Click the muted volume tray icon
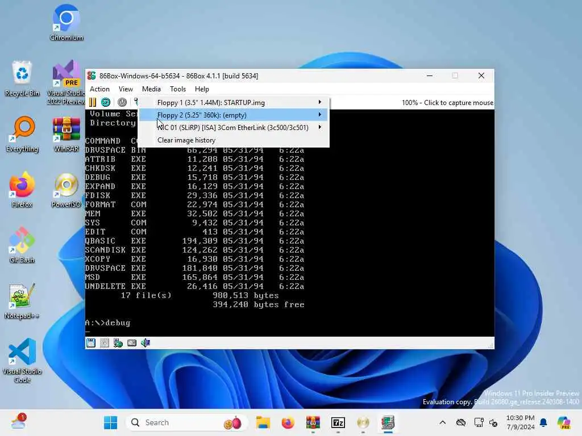The width and height of the screenshot is (582, 436). point(494,422)
